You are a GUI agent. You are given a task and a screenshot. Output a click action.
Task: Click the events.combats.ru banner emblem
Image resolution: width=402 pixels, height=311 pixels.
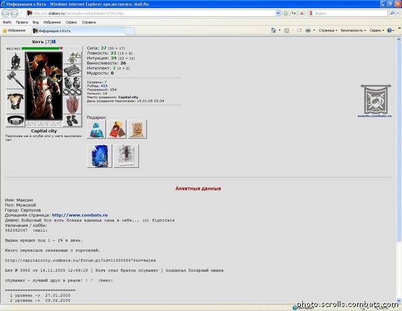[x=376, y=99]
